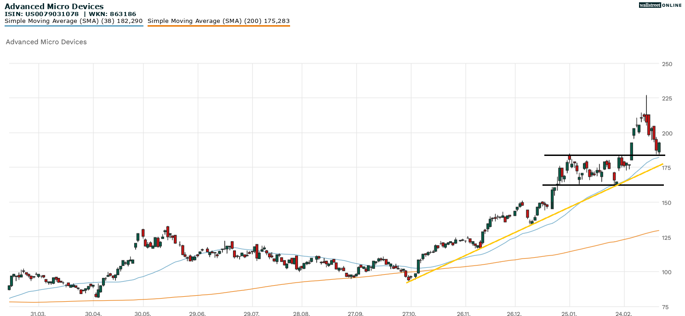This screenshot has width=685, height=316.
Task: Toggle the SMA (200) legend entry
Action: click(218, 21)
